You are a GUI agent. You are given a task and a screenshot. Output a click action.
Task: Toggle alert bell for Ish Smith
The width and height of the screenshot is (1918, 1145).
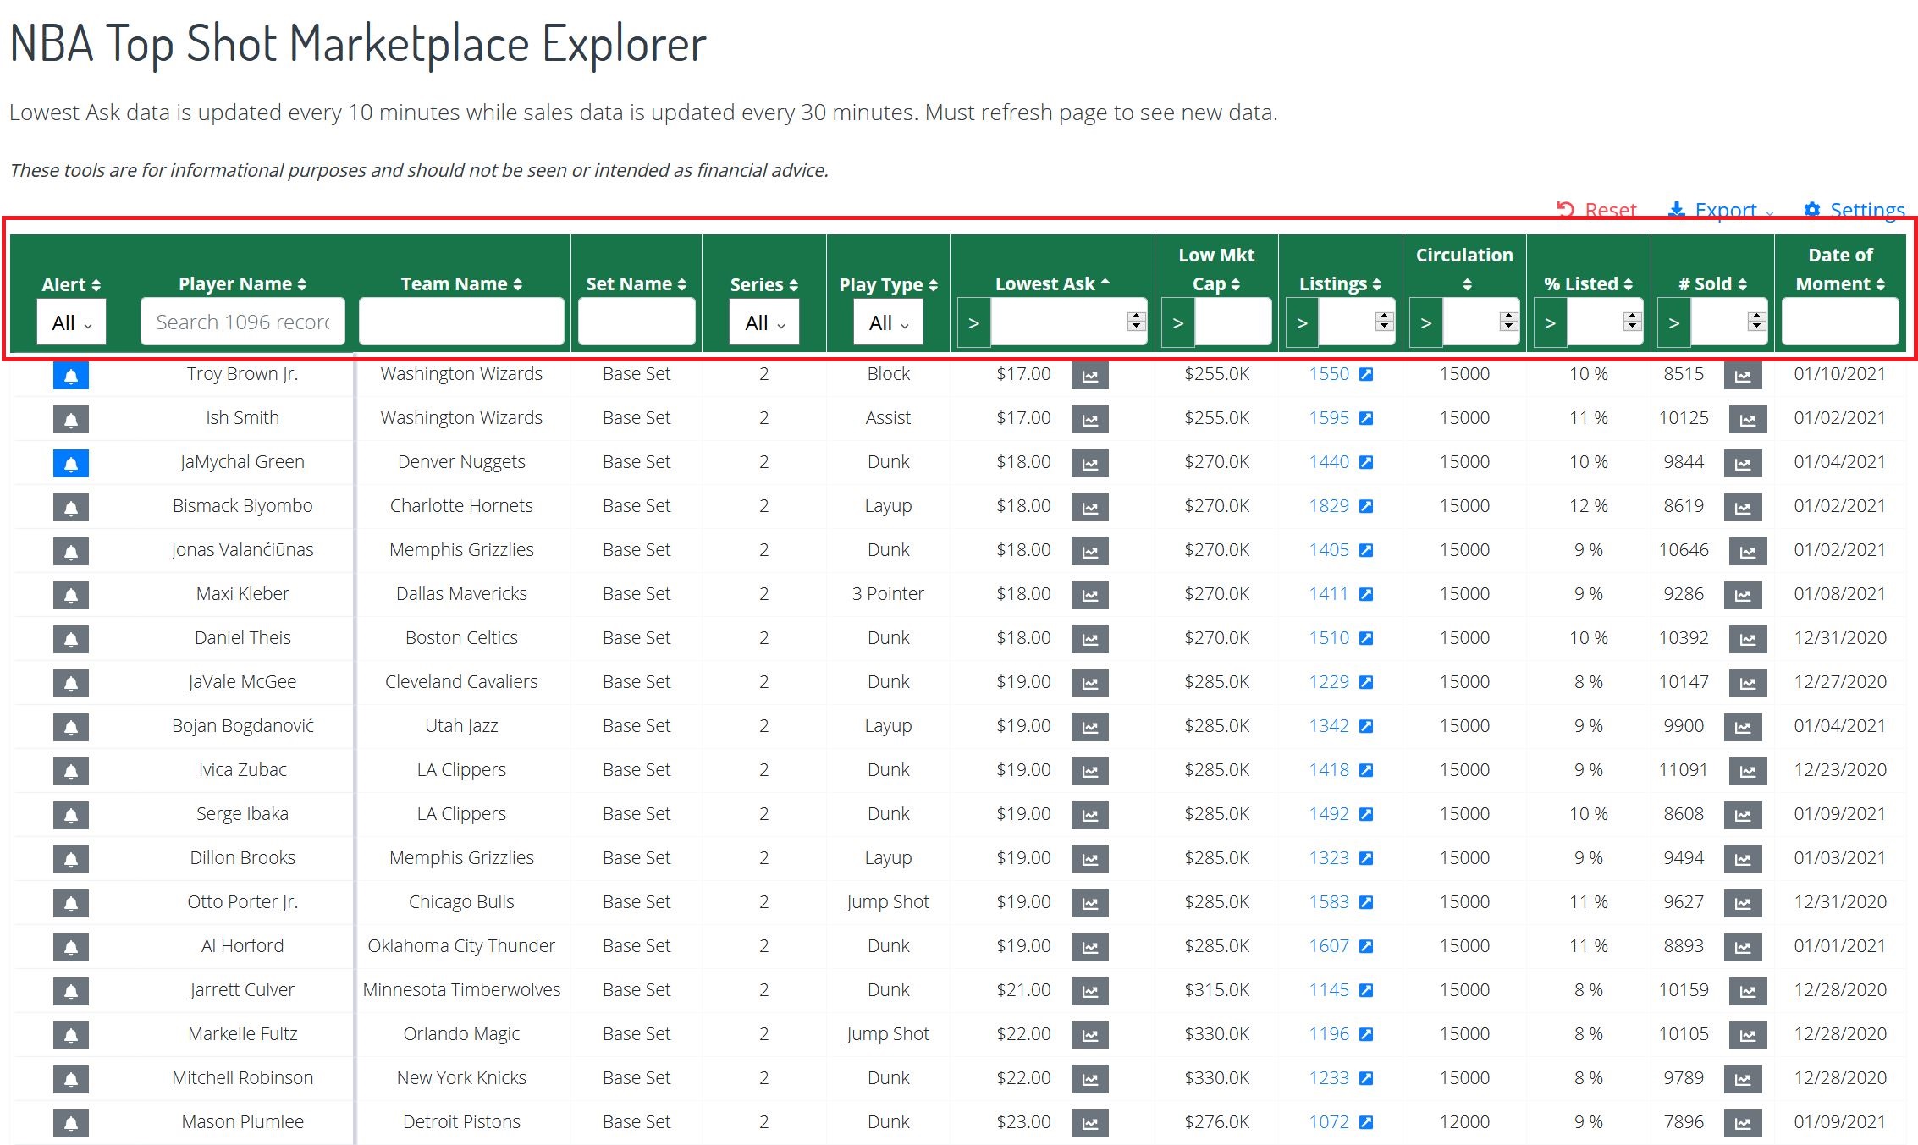(x=71, y=419)
